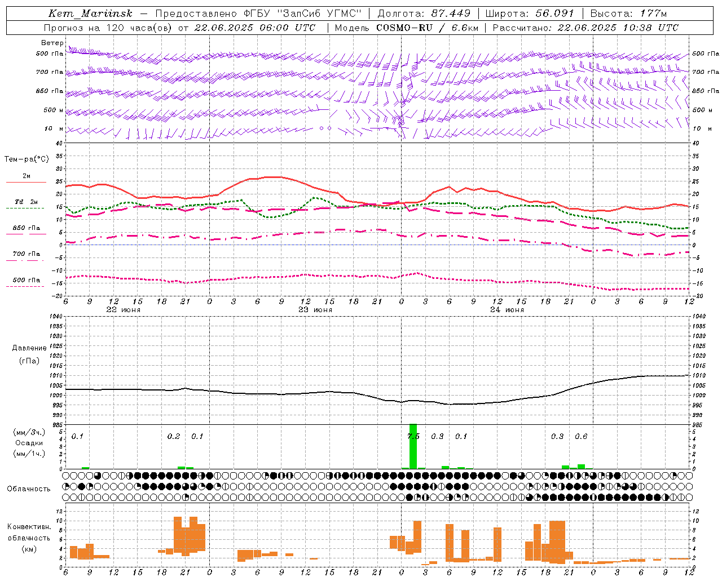Click the 23 июня date label

[315, 310]
